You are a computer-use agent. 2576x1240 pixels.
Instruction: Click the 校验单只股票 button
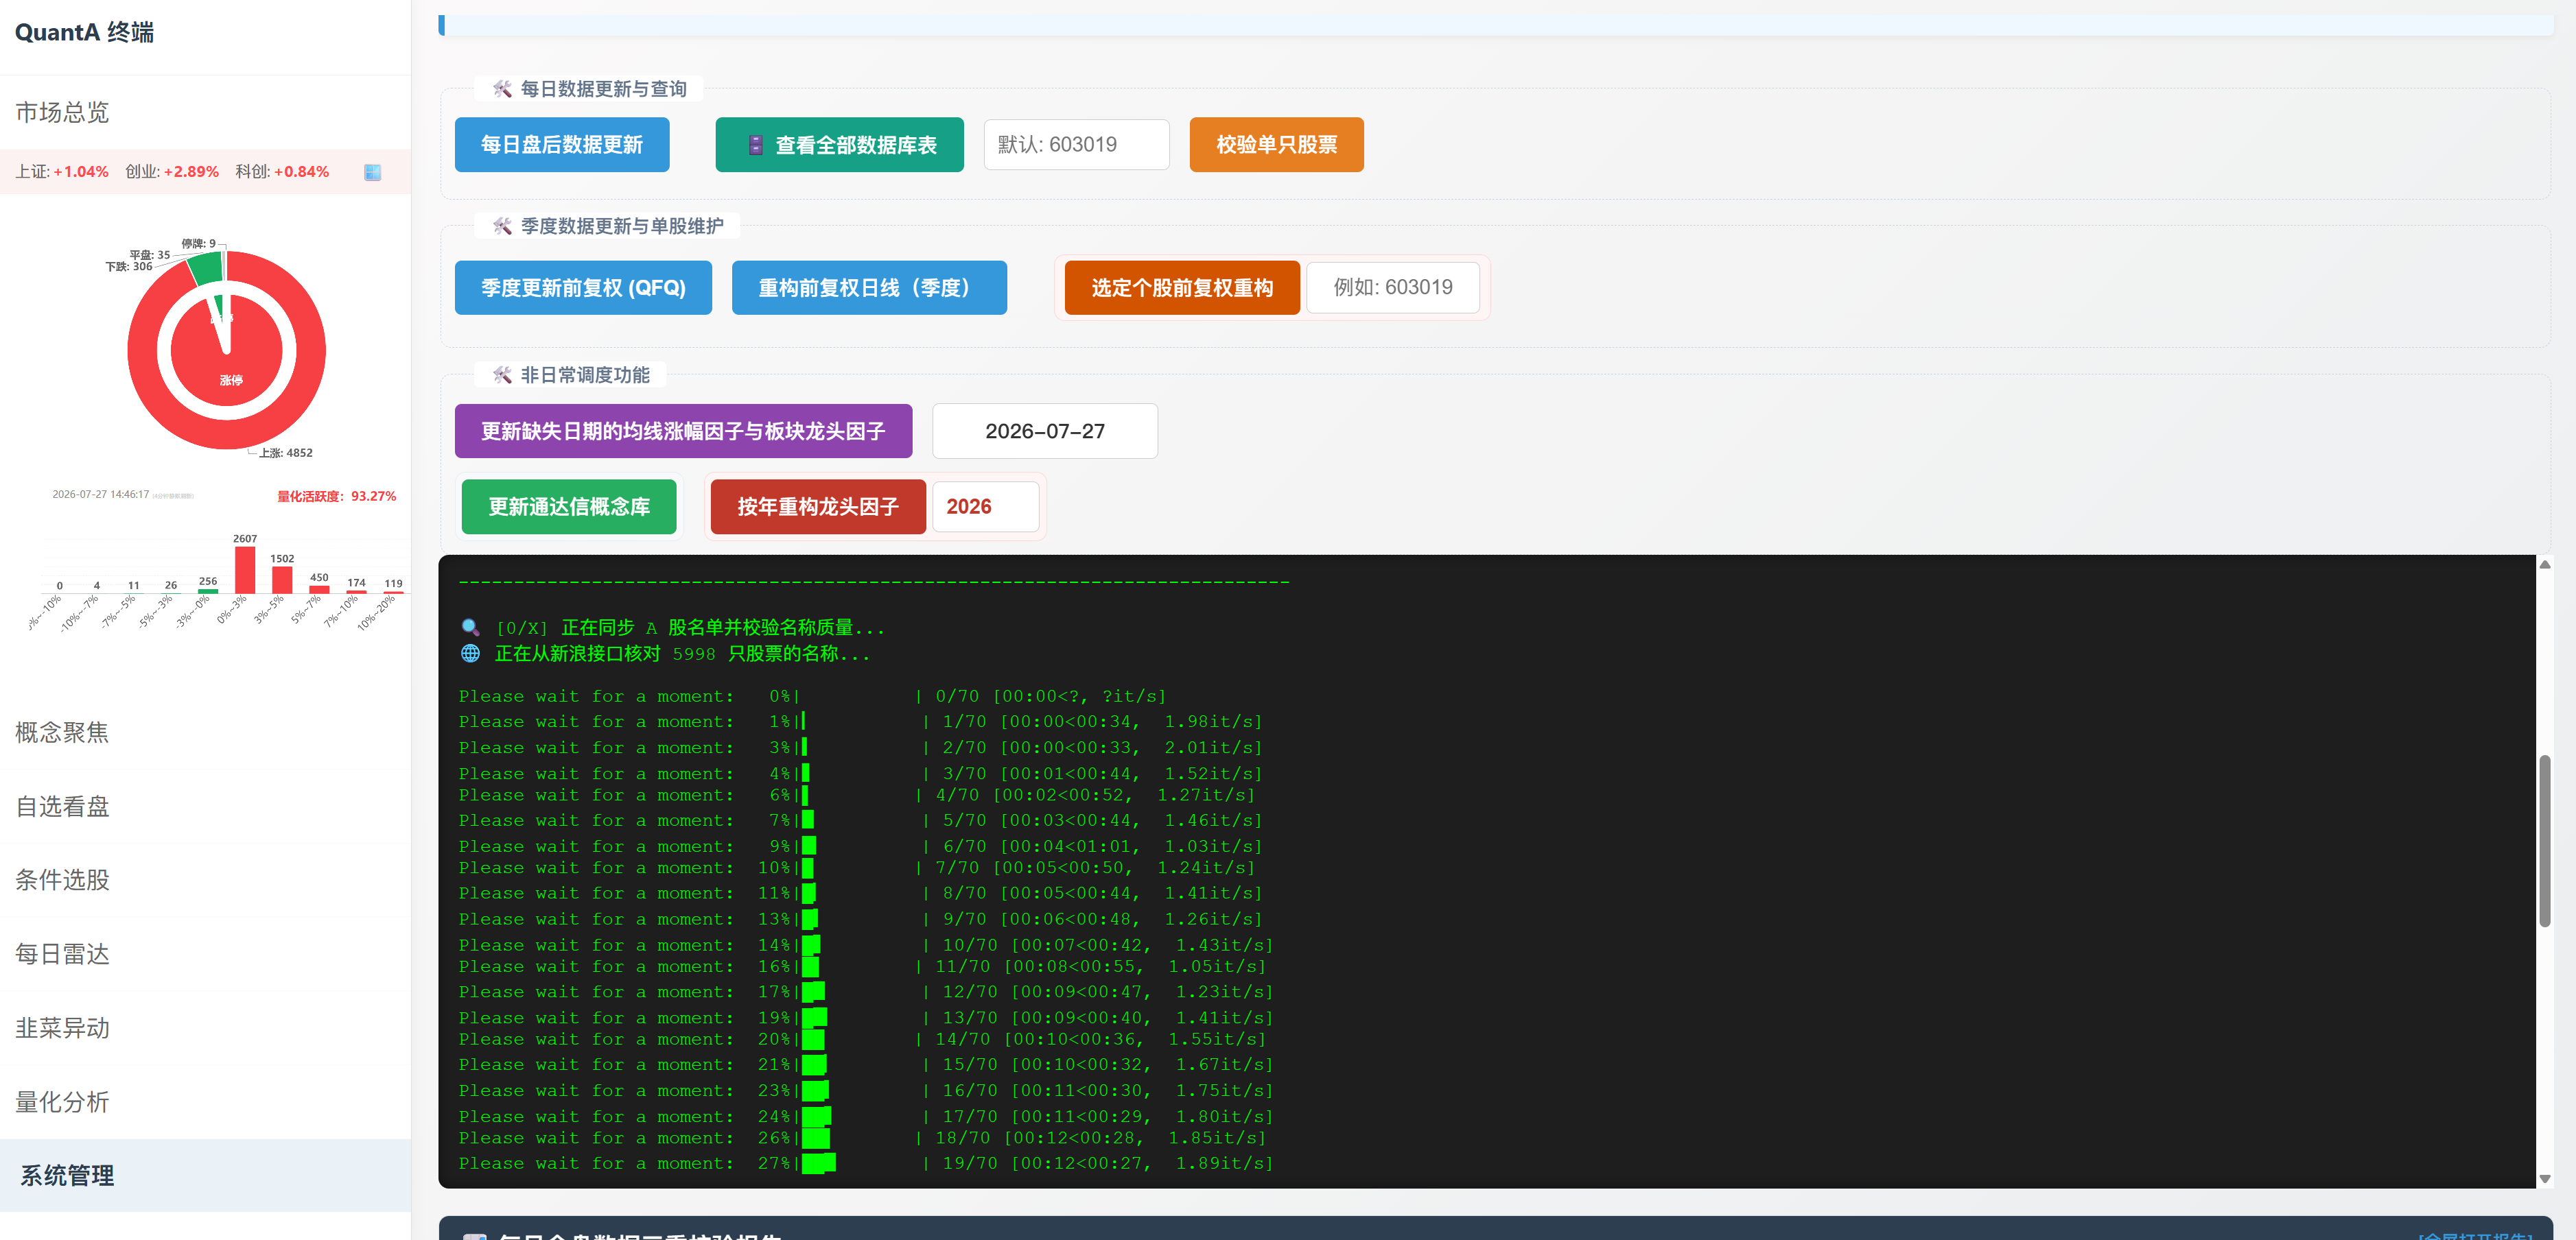tap(1276, 145)
